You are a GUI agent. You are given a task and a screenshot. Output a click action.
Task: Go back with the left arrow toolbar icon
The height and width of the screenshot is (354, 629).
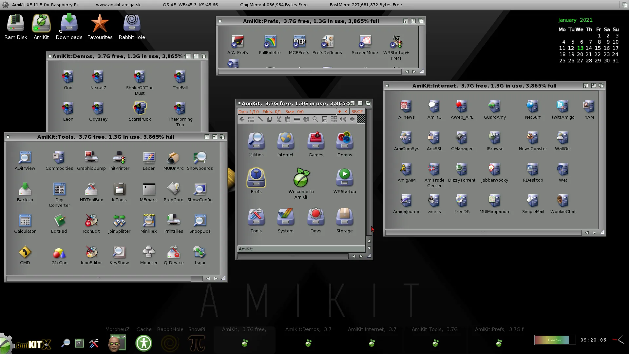coord(242,119)
